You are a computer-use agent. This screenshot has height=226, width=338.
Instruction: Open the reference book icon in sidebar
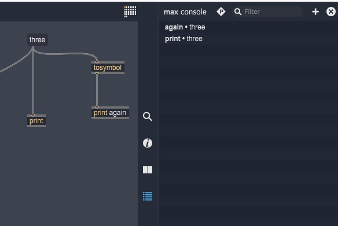(148, 169)
